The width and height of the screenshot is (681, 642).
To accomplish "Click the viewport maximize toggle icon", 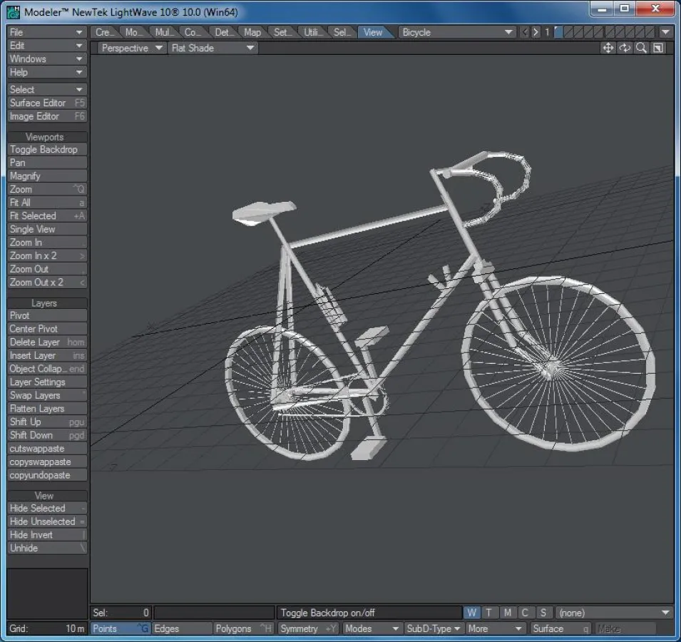I will [x=658, y=48].
